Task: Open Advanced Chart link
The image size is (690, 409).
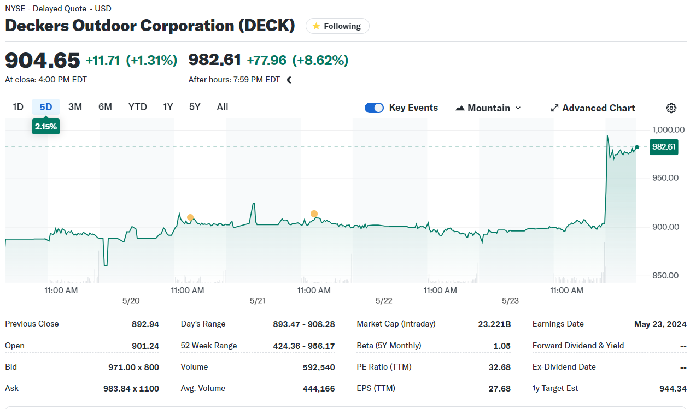Action: tap(598, 108)
